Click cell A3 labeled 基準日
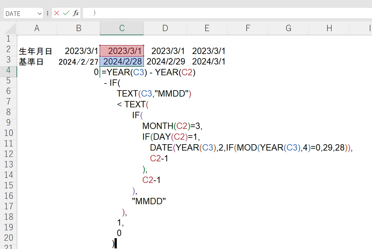 (37, 62)
